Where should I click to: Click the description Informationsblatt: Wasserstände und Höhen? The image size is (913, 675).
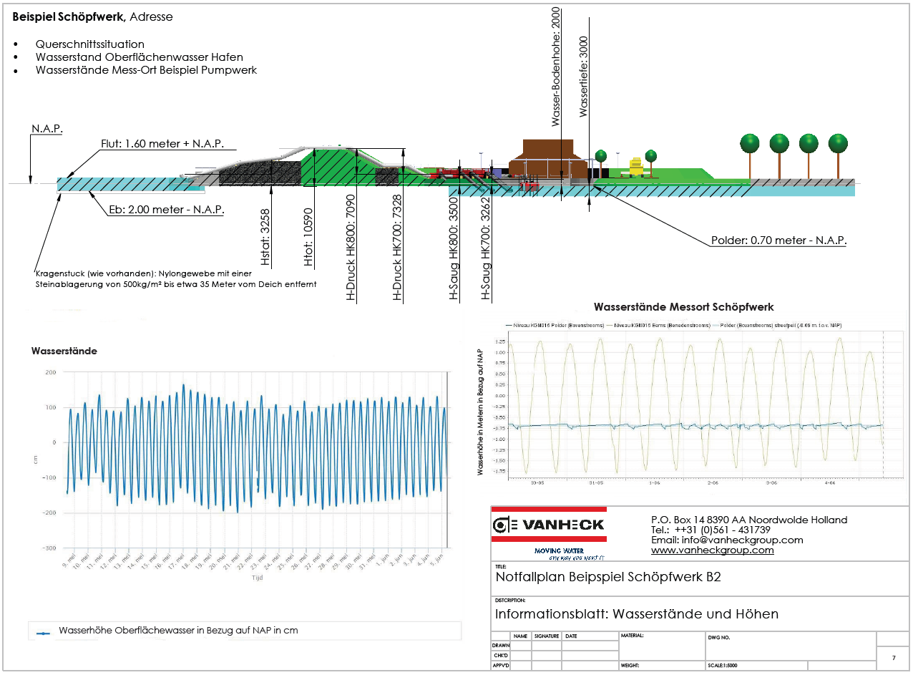(x=637, y=614)
